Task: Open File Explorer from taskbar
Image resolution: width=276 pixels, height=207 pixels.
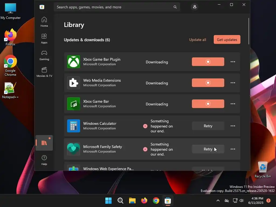Action: coord(132,201)
